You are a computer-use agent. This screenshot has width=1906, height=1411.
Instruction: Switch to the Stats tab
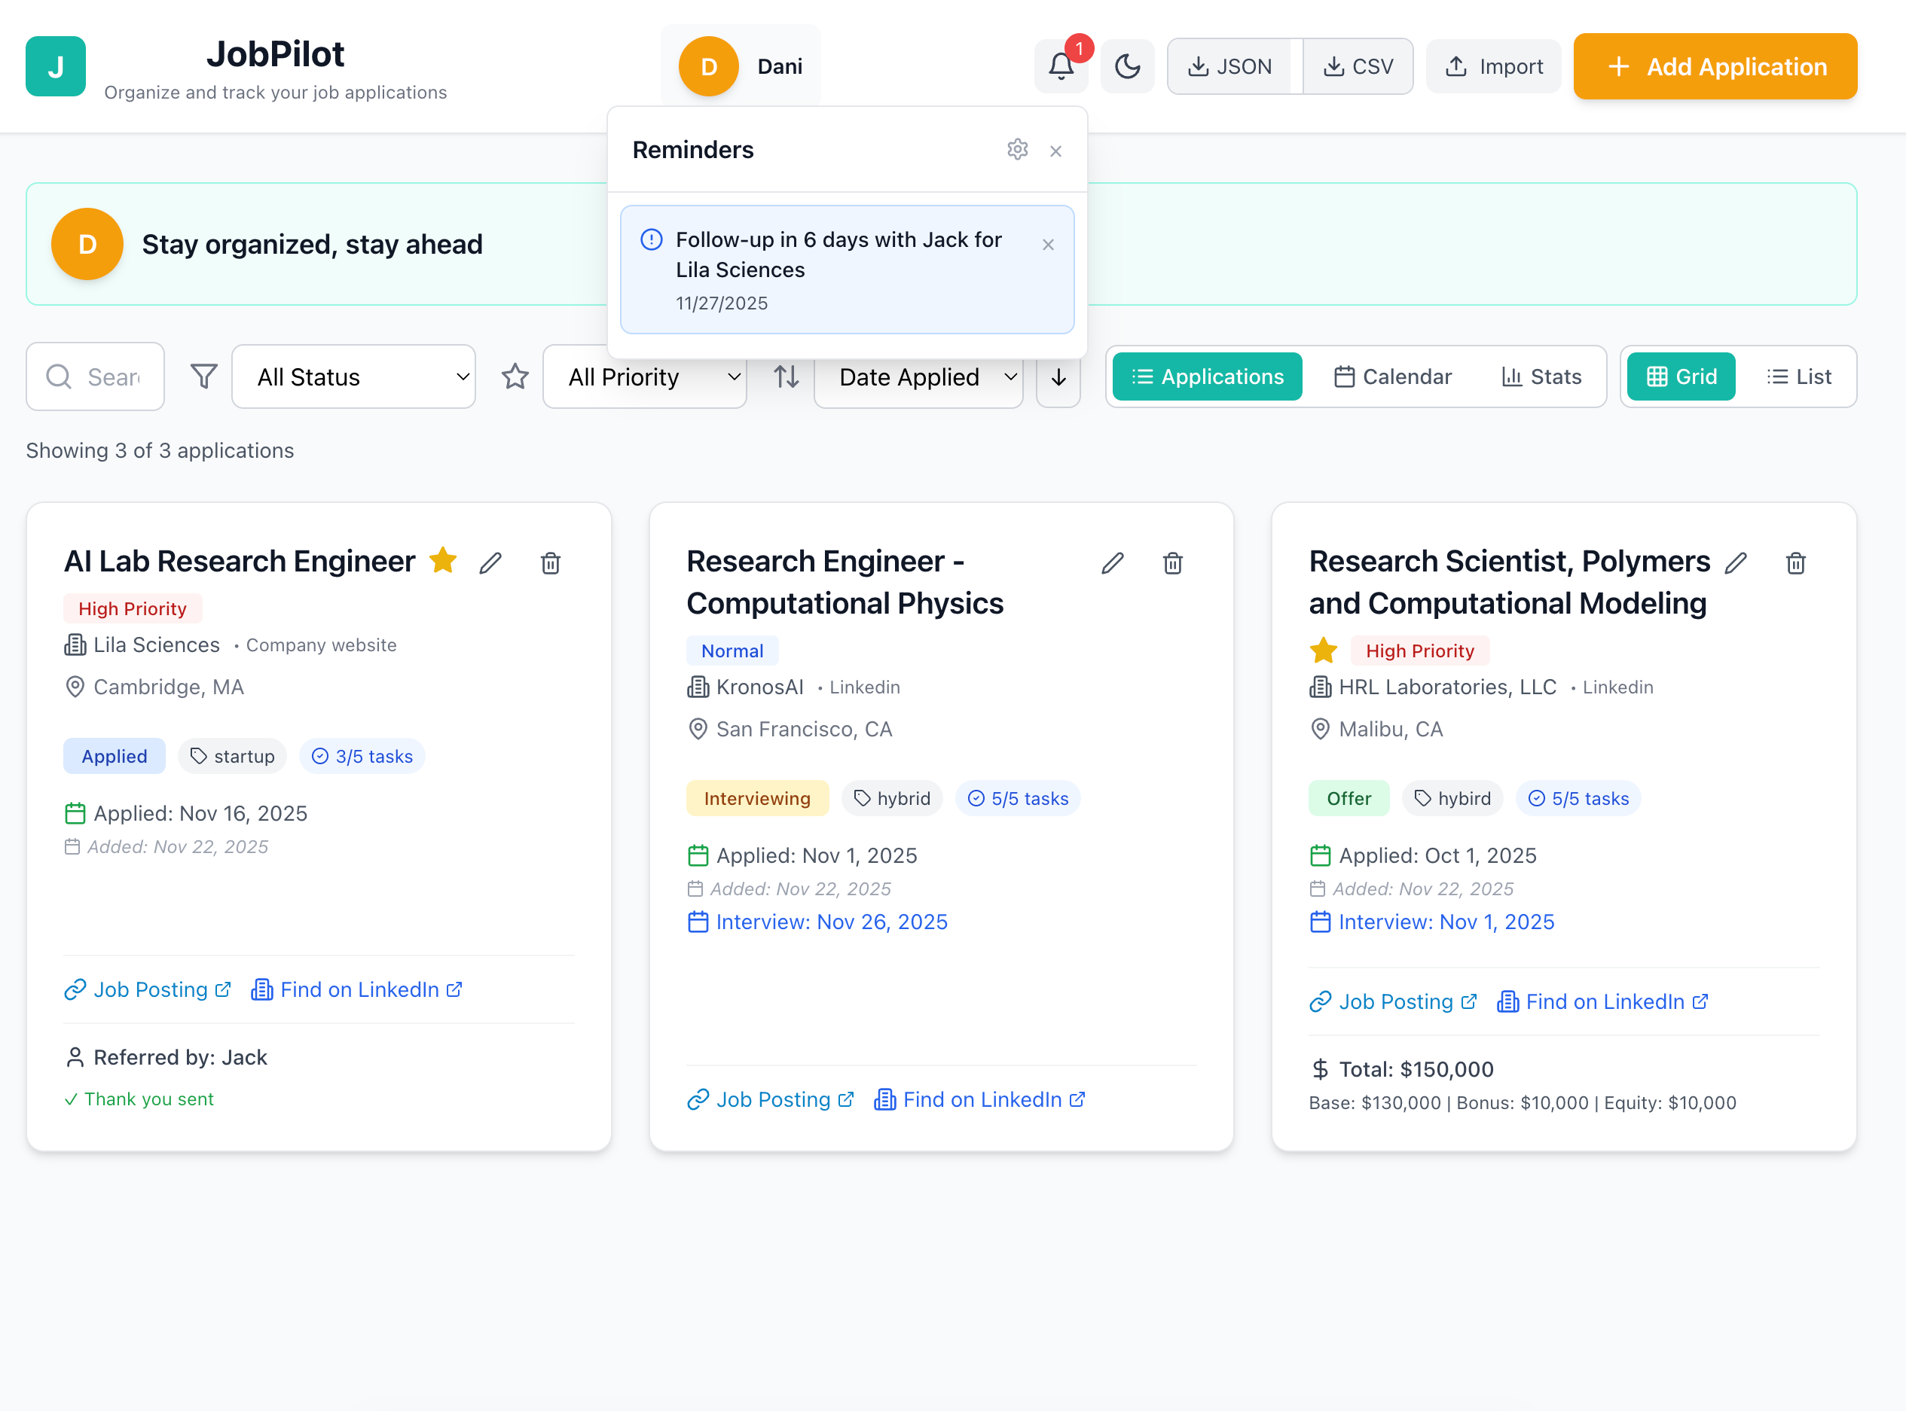point(1541,376)
